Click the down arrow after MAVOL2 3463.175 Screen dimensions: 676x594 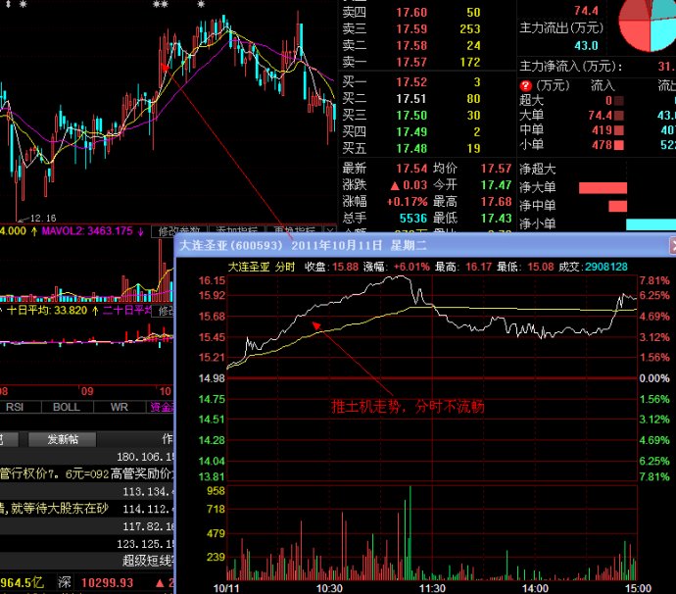point(141,231)
